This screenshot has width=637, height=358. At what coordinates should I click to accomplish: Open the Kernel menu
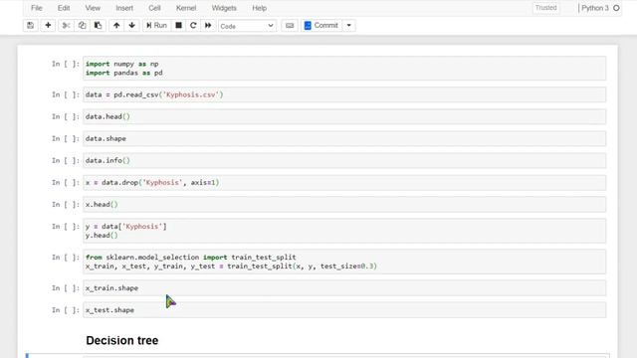tap(186, 8)
